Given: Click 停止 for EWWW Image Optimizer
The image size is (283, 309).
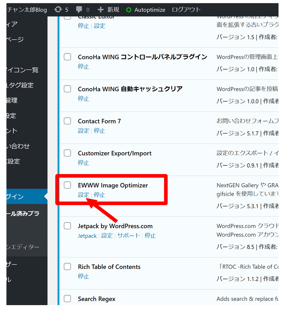Looking at the screenshot, I should (x=100, y=195).
